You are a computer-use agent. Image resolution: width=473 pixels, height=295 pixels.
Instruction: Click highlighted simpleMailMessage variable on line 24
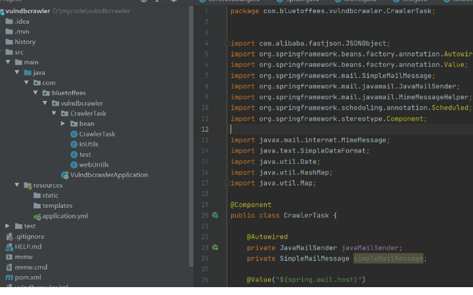point(388,258)
